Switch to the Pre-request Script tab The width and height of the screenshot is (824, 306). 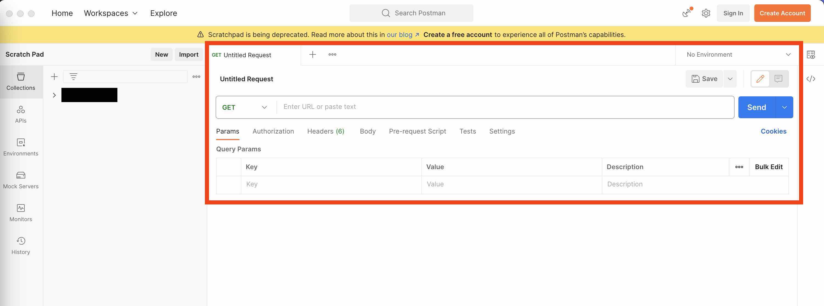click(417, 131)
